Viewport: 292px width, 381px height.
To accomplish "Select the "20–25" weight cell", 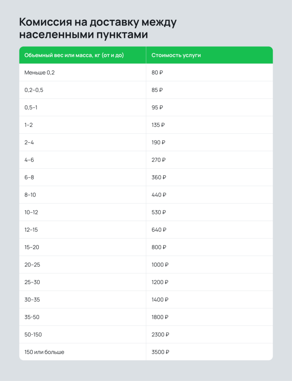I will [32, 265].
